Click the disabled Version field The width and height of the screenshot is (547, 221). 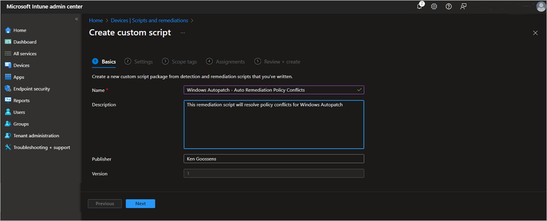point(274,173)
